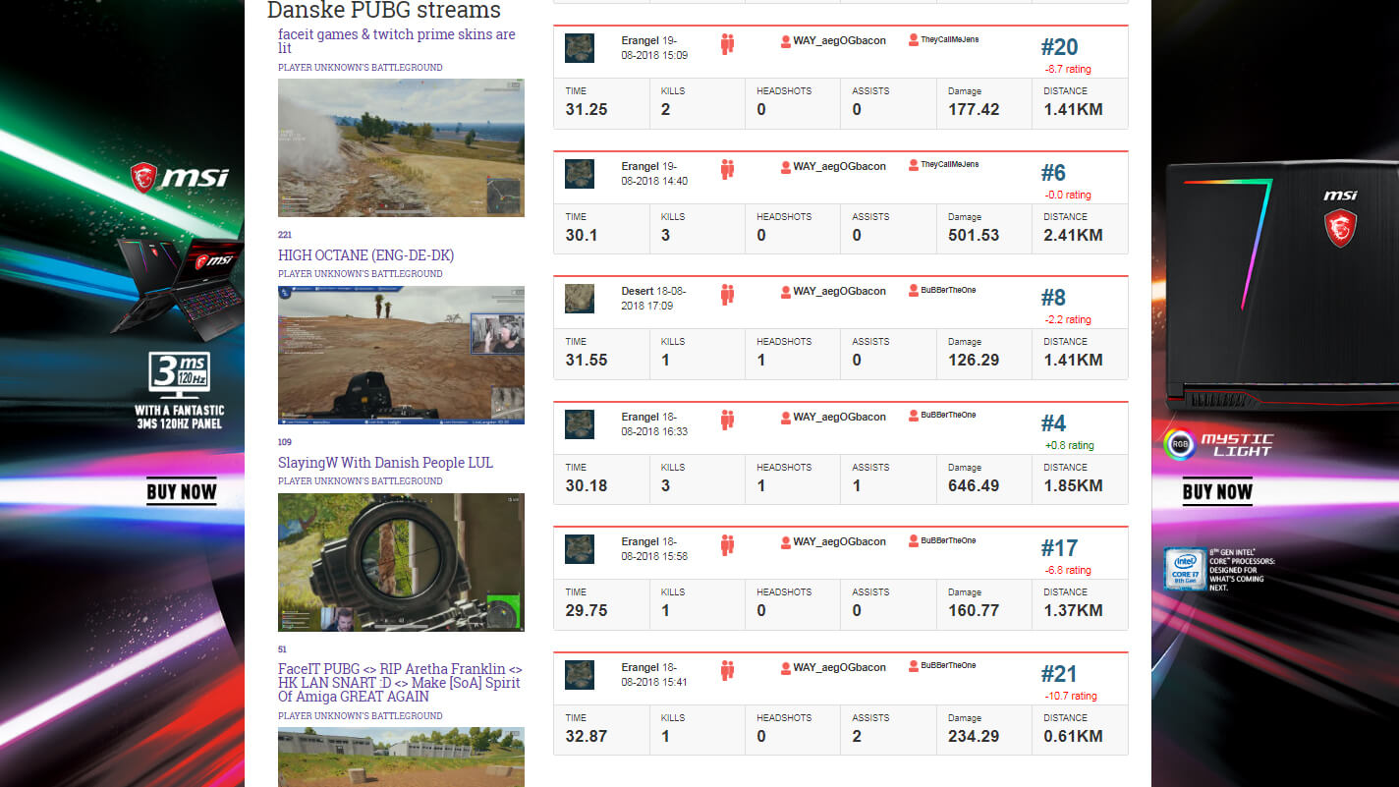Open the HIGH OCTANE stream thumbnail
The image size is (1399, 787).
pos(401,355)
